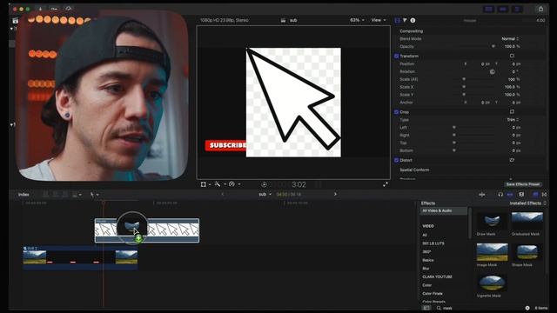Select the Vignette Mask effect thumbnail

coord(492,283)
